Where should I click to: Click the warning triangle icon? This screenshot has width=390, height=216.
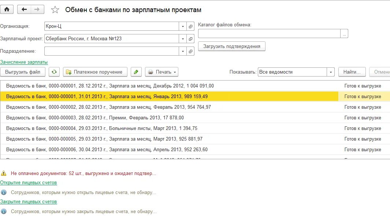point(4,173)
